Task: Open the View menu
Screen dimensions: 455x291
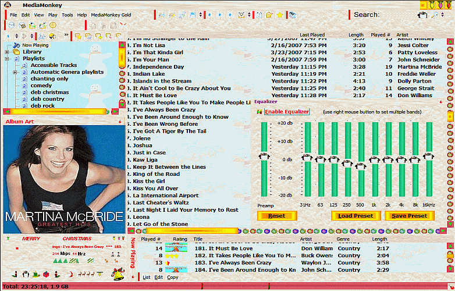Action: 39,15
